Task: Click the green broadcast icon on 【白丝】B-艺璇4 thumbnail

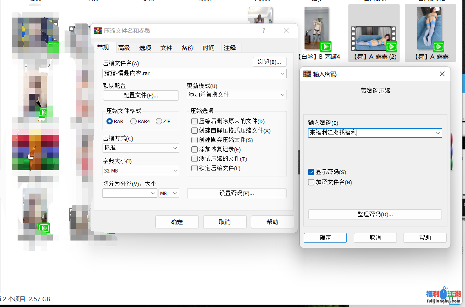Action: pos(325,47)
